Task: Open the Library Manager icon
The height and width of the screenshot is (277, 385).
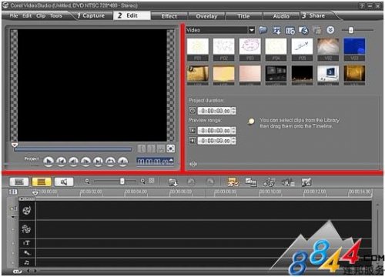Action: (290, 30)
